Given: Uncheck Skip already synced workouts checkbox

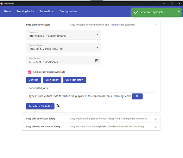Looking at the screenshot, I should point(29,72).
